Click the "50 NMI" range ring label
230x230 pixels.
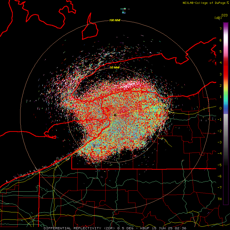[x=115, y=68]
